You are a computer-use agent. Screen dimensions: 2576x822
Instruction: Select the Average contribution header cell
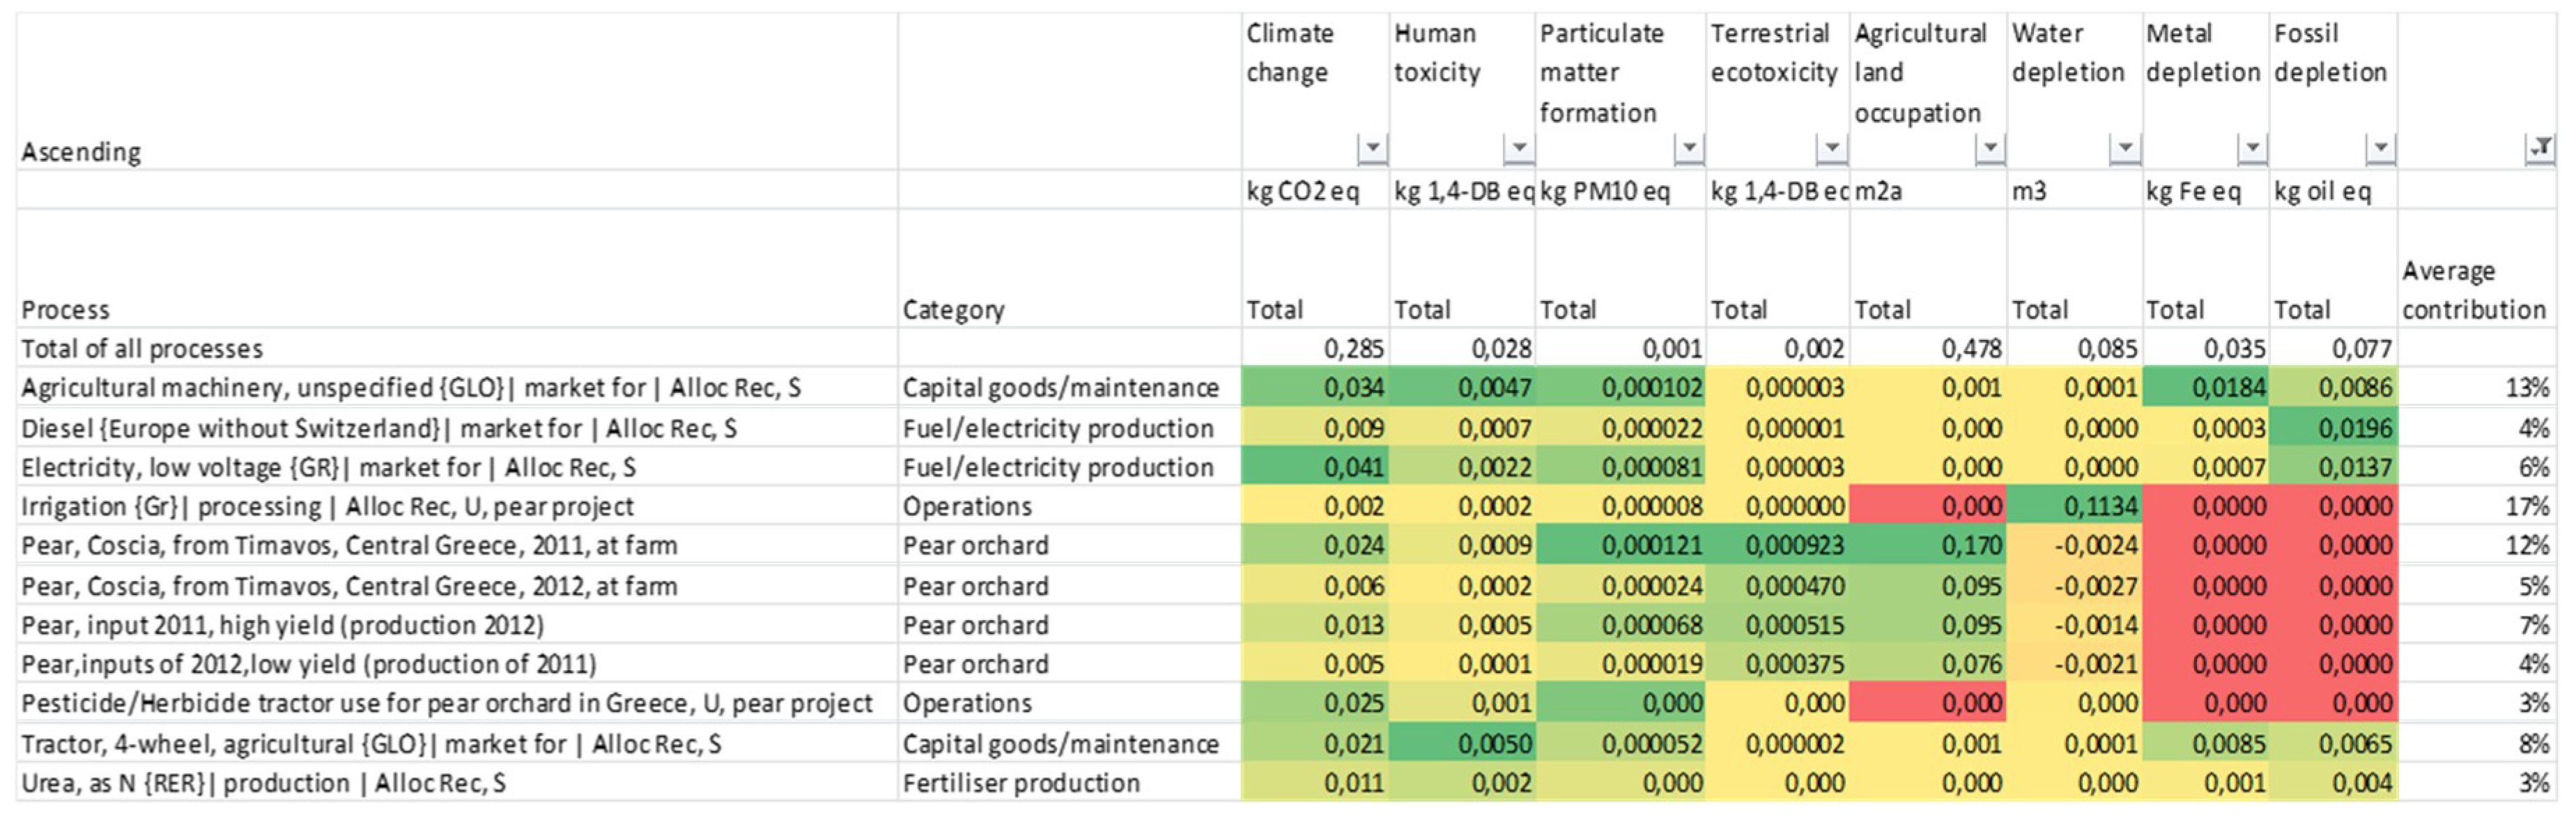tap(2474, 290)
